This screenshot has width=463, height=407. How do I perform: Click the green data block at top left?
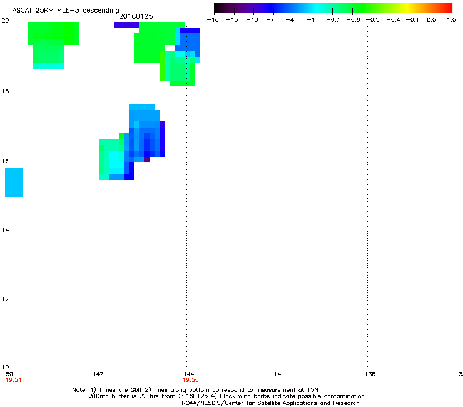(x=53, y=33)
